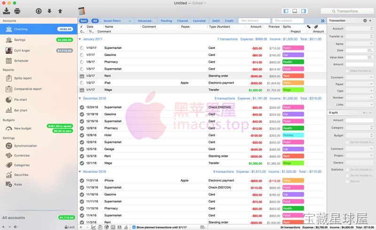Click the Transactions search field
The width and height of the screenshot is (376, 230).
(347, 11)
